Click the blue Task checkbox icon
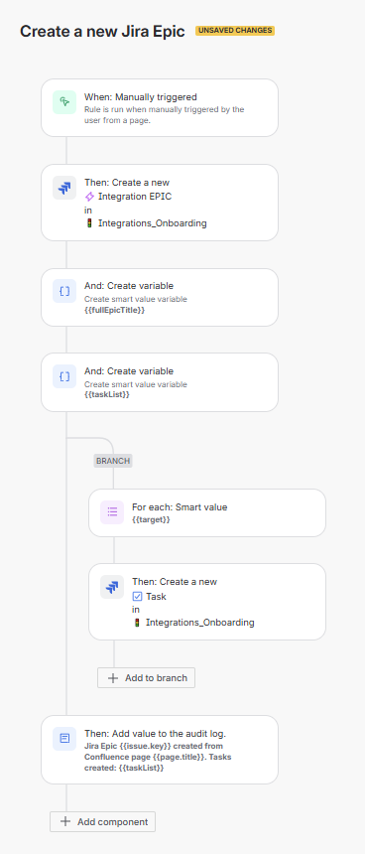Screen dimensions: 365x854 tap(137, 597)
